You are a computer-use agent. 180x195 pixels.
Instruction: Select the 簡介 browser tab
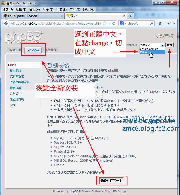click(96, 16)
